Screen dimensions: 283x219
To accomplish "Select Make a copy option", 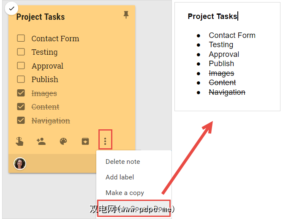I will [x=125, y=193].
